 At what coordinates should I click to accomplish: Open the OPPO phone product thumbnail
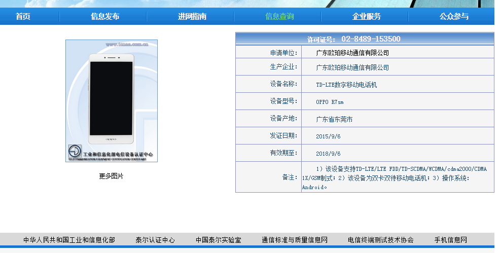112,101
